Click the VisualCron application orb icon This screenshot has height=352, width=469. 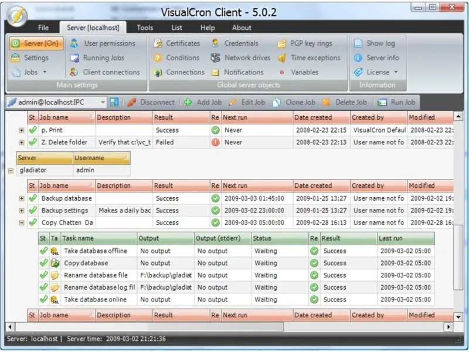[17, 16]
